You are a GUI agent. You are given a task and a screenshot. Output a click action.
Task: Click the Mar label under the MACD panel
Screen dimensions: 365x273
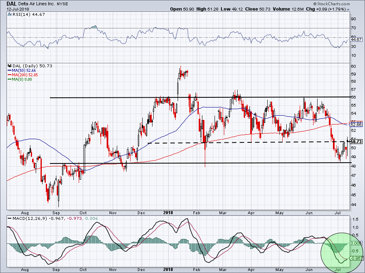[223, 269]
